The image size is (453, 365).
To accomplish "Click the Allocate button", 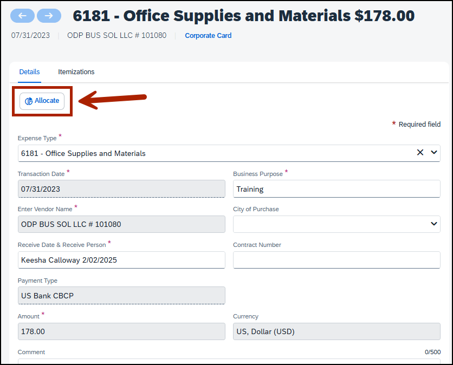I will pyautogui.click(x=42, y=101).
